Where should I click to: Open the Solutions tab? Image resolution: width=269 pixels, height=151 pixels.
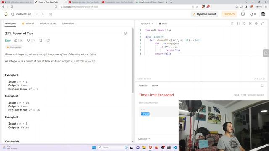pos(47,23)
